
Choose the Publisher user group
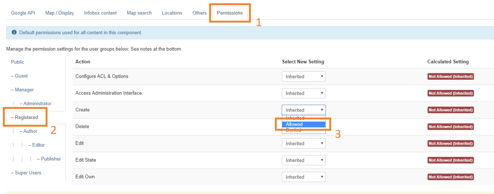tap(49, 159)
